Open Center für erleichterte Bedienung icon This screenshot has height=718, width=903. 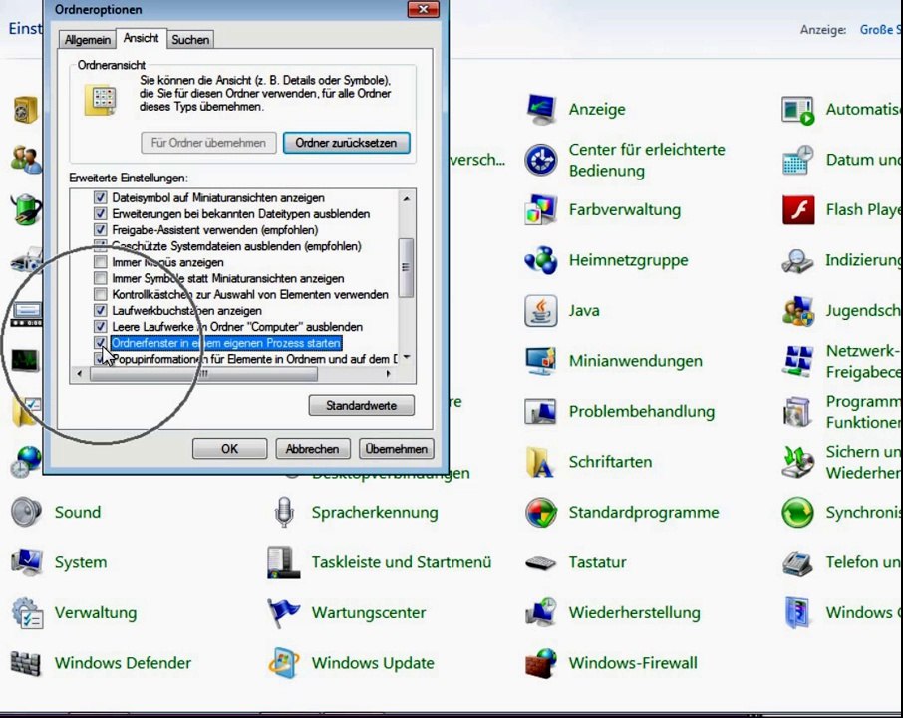tap(541, 160)
